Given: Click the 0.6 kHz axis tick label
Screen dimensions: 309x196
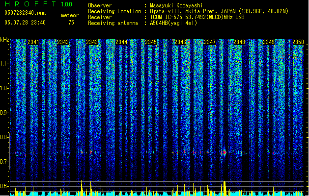Looking at the screenshot, I should coord(4,186).
